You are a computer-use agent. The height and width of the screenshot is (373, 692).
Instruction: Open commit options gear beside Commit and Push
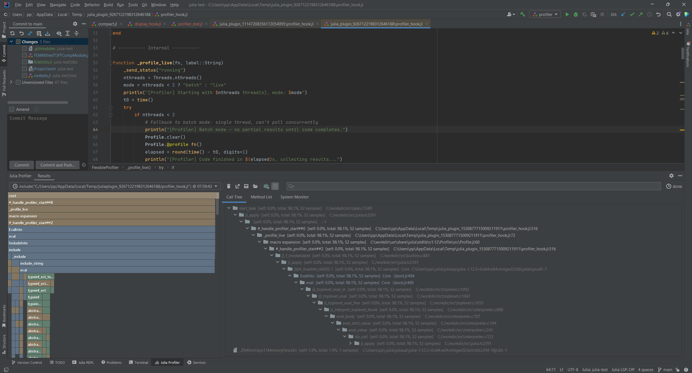point(84,165)
